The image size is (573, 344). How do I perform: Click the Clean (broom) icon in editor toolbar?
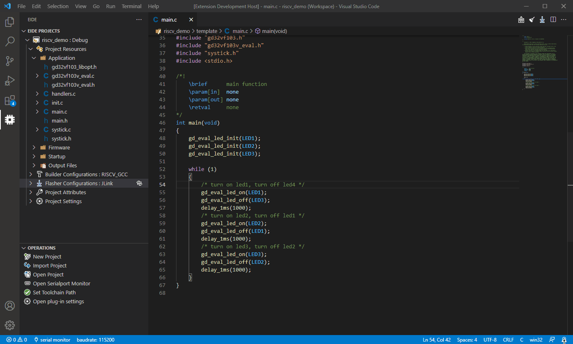tap(532, 20)
